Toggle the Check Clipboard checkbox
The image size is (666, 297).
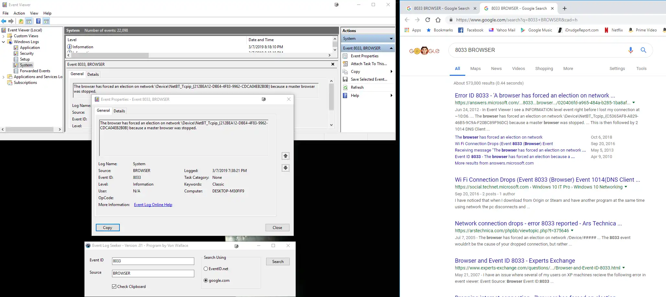114,287
